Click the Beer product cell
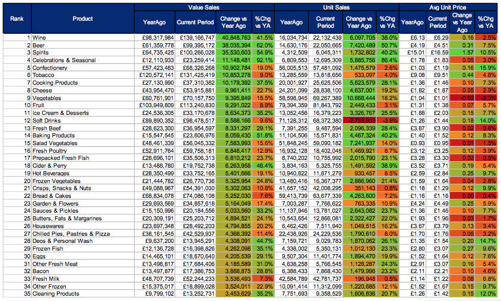Viewport: 501px width, 301px height. (x=83, y=45)
